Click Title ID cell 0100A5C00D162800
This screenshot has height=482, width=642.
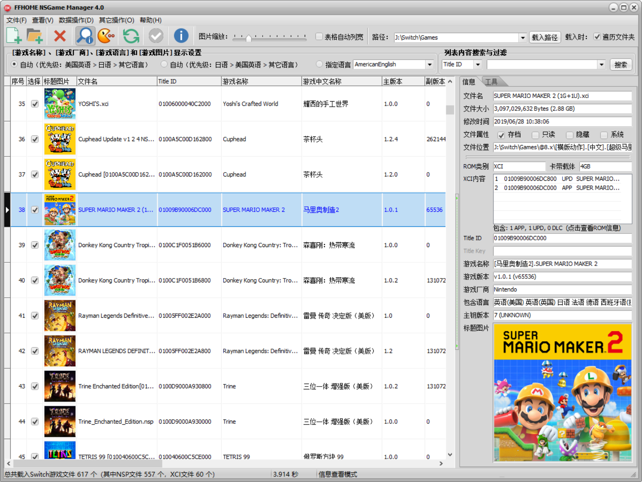coord(185,139)
